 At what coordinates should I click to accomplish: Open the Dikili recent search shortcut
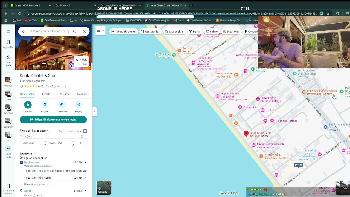[x=8, y=95]
